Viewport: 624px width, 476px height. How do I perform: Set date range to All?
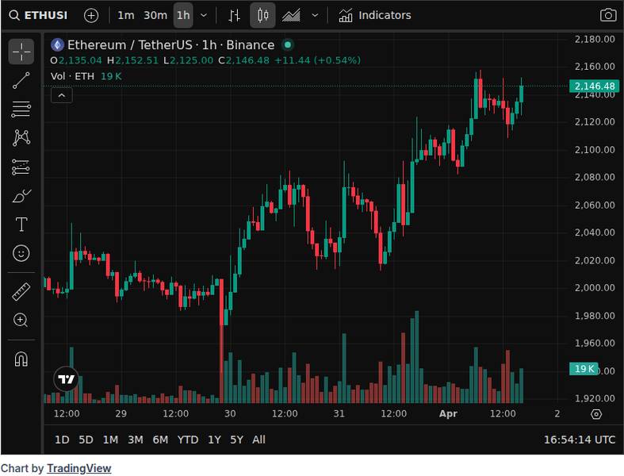click(258, 440)
